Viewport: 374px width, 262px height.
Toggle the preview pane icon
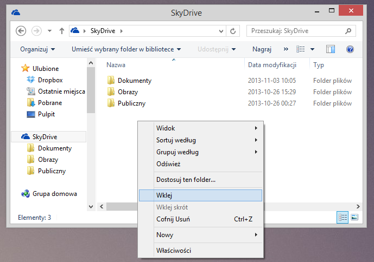point(331,49)
